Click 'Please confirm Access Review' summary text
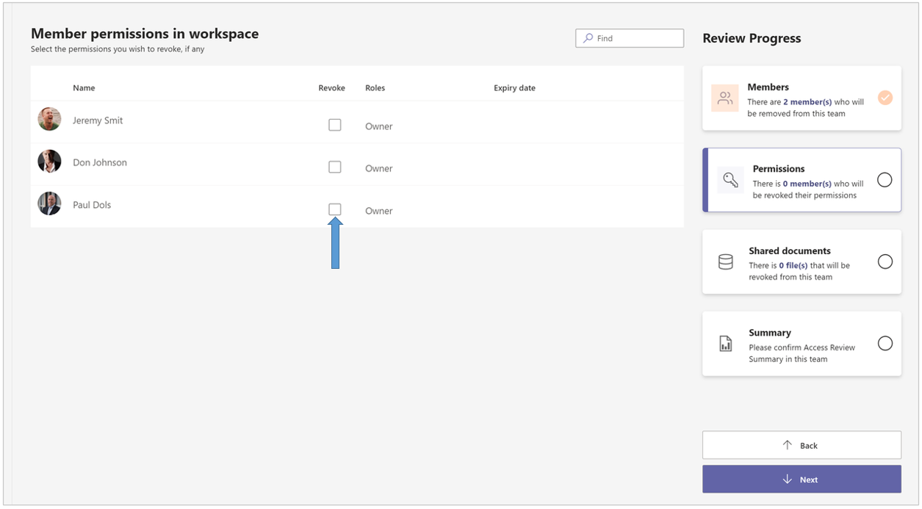Screen dimensions: 922x509 (x=802, y=347)
